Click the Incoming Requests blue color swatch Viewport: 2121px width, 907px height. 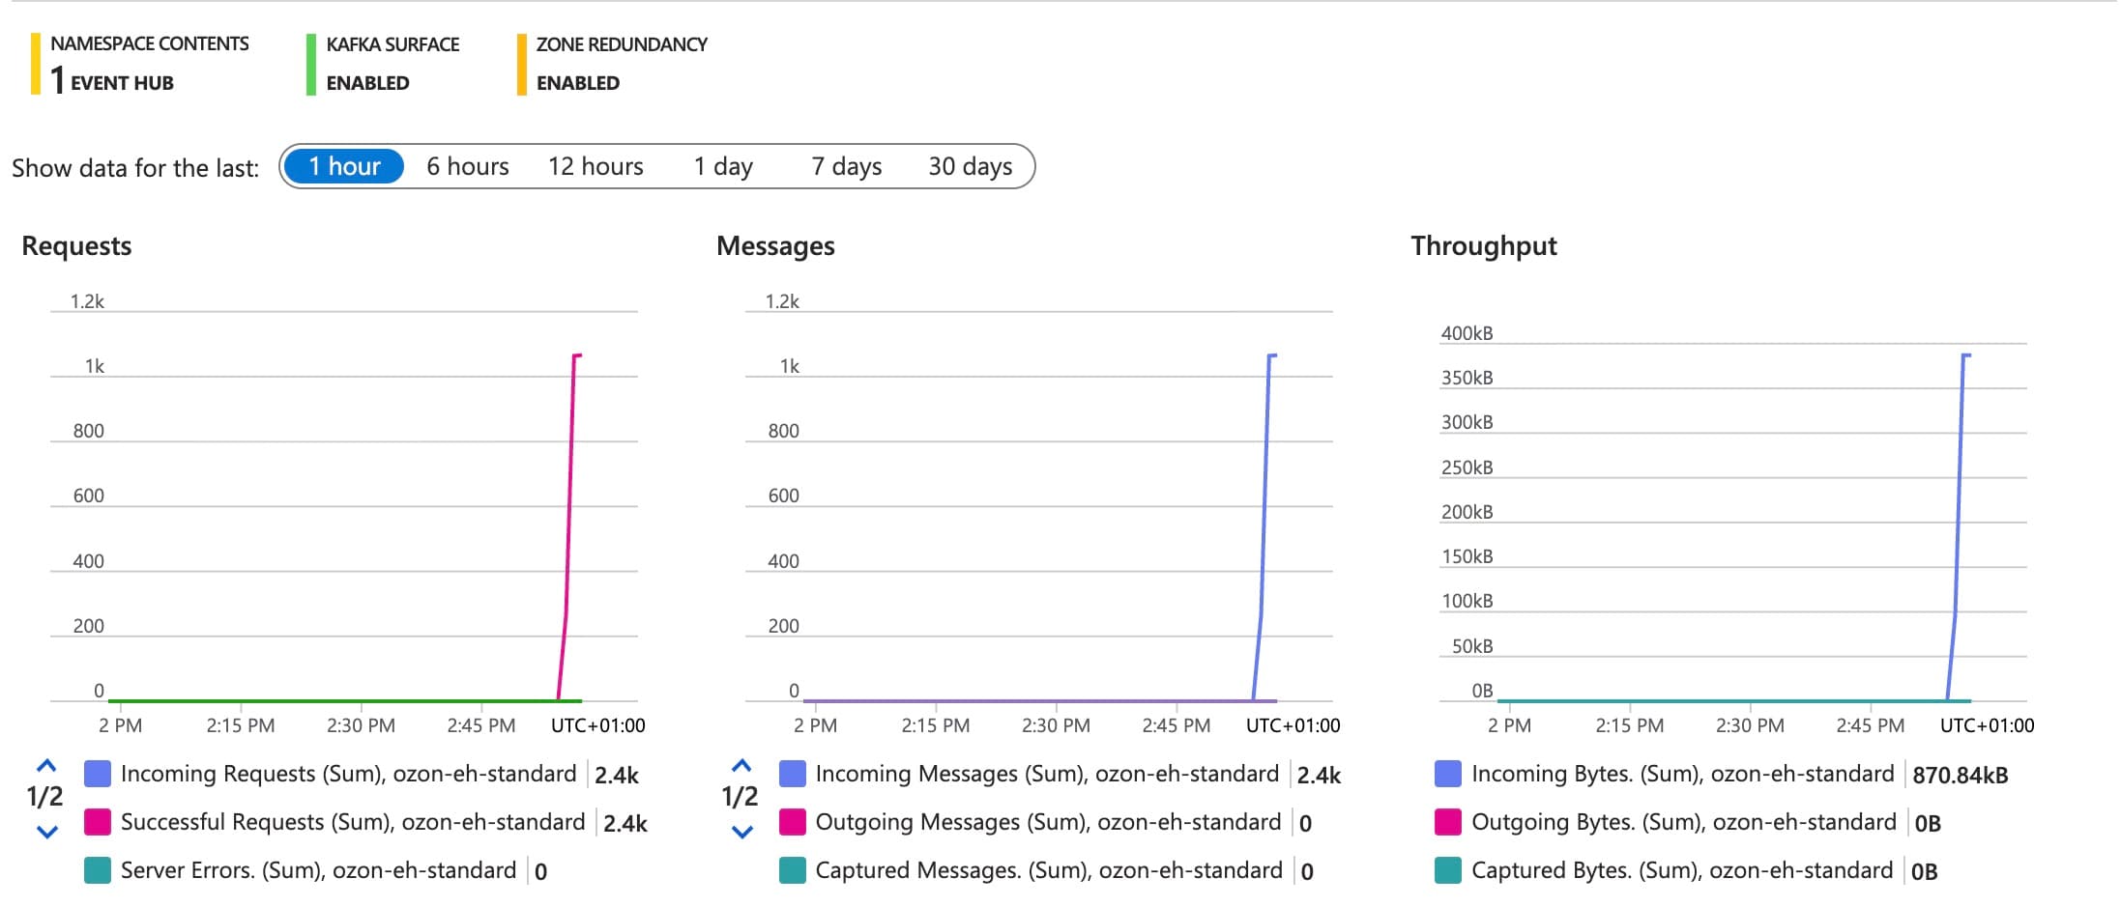click(x=98, y=774)
